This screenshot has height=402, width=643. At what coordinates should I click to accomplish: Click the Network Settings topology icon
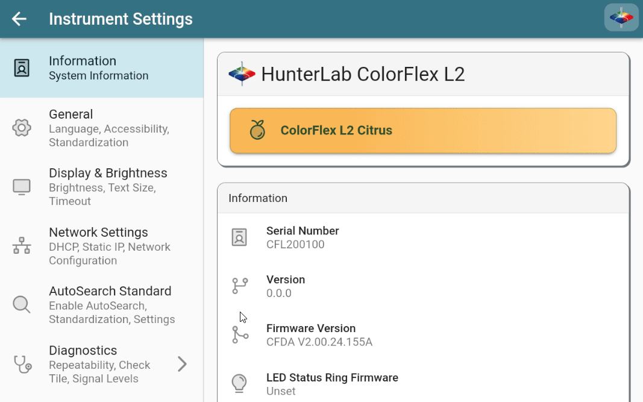coord(22,246)
